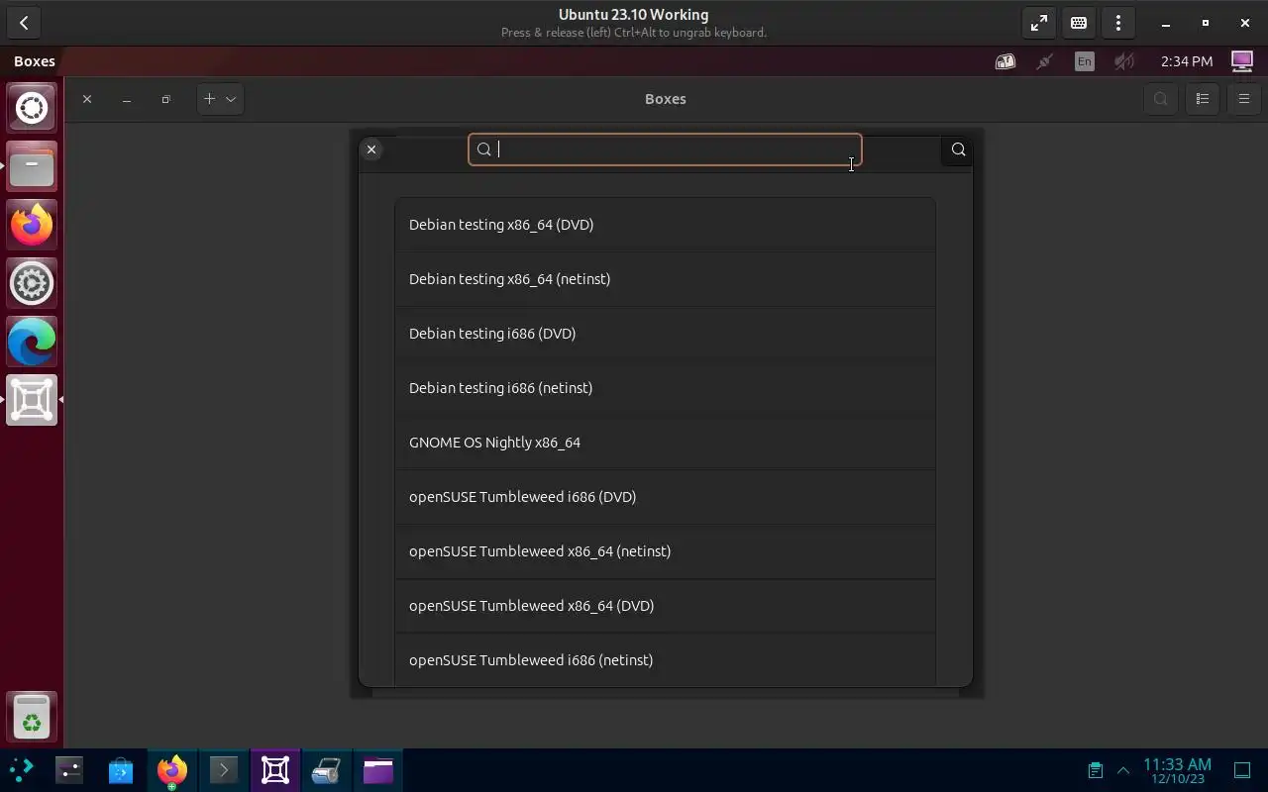
Task: Expand the dropdown arrow beside the plus button
Action: 231,99
